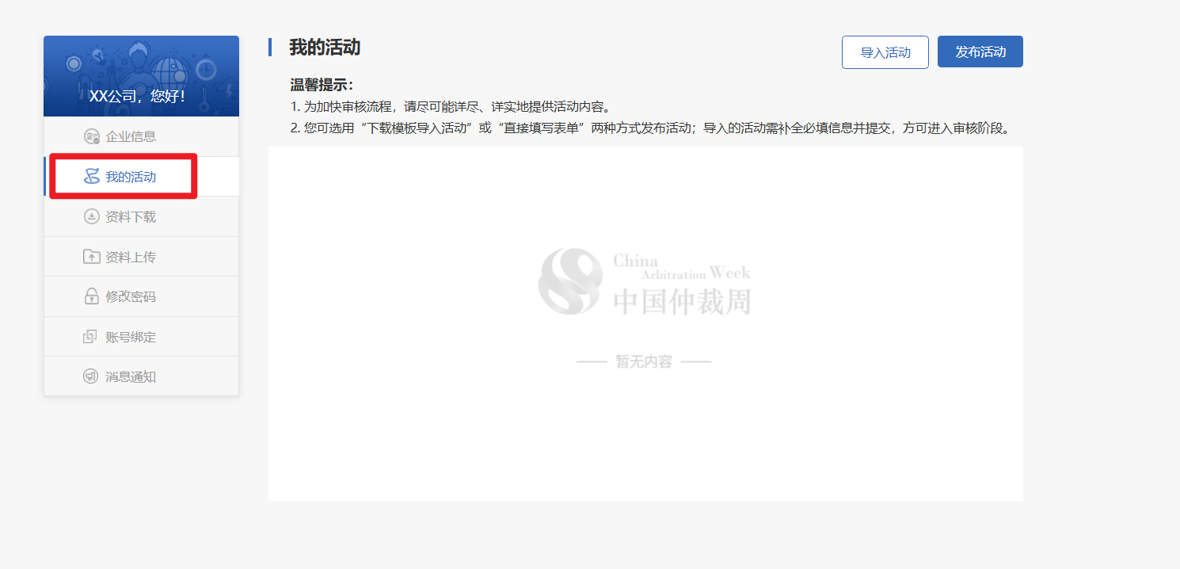Open 消息通知 in the sidebar
This screenshot has width=1180, height=569.
click(x=141, y=376)
